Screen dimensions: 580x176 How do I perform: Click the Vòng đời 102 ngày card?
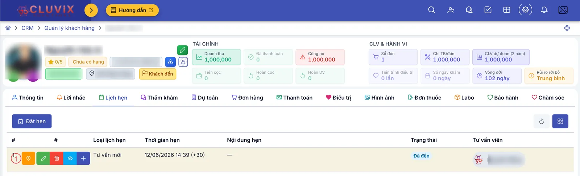pos(497,76)
